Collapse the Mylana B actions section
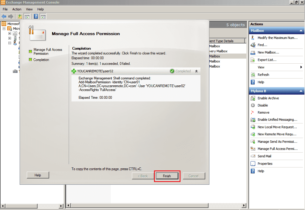This screenshot has width=305, height=210. coord(301,91)
